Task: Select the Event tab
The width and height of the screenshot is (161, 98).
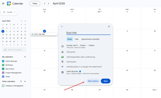Action: tap(70, 39)
